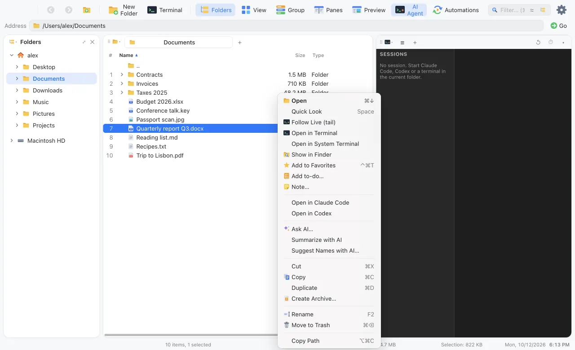
Task: Select Macintosh HD in the sidebar
Action: coord(52,140)
